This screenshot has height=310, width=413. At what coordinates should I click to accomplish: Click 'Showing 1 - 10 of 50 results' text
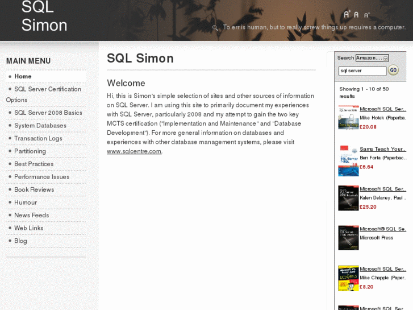[364, 93]
